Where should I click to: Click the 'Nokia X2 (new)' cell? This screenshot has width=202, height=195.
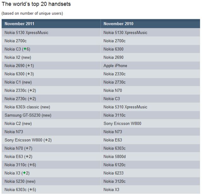tap(51, 57)
